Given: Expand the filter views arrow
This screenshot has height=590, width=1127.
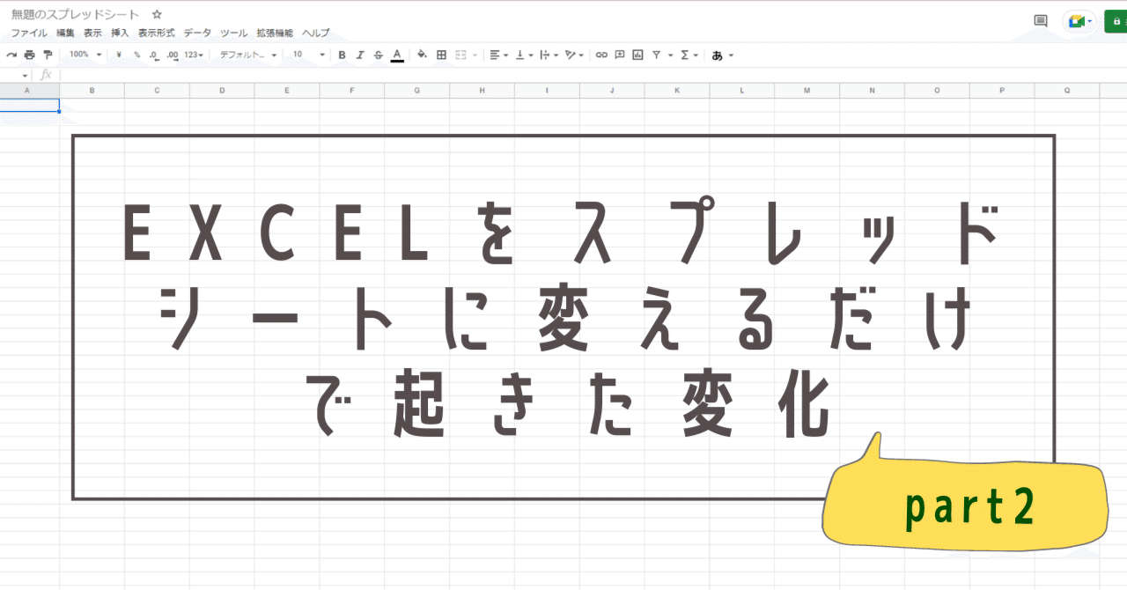Looking at the screenshot, I should click(x=670, y=55).
